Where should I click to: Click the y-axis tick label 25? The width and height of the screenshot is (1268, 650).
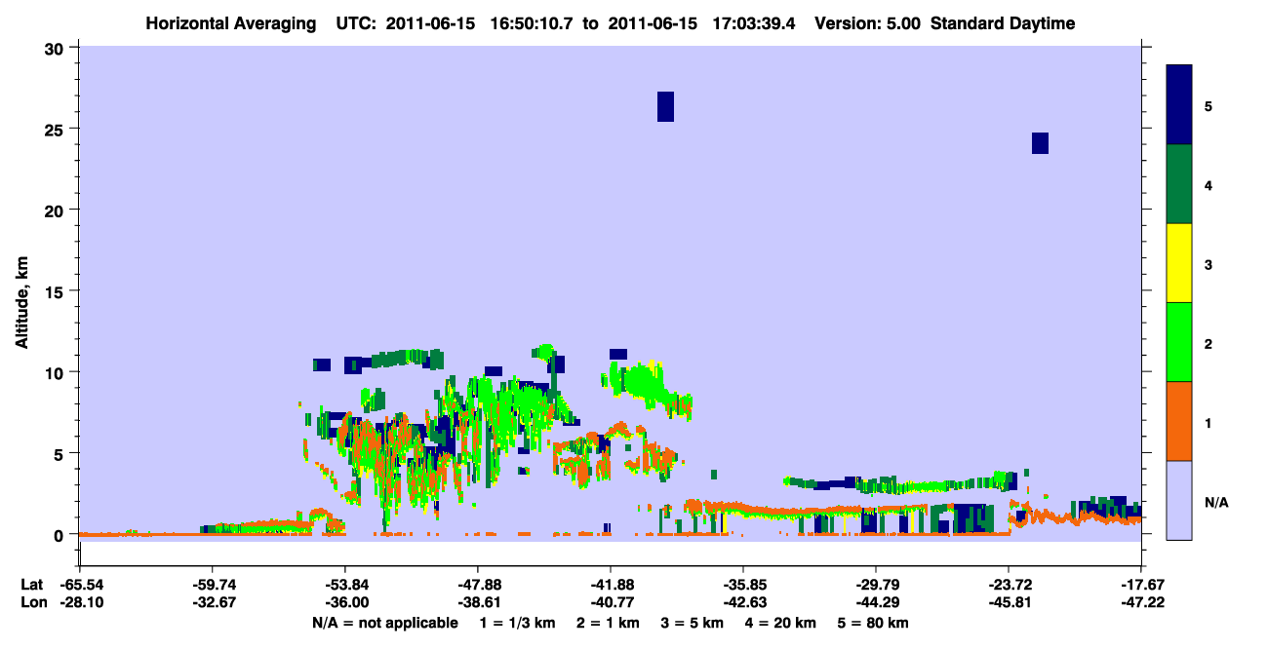pos(57,129)
